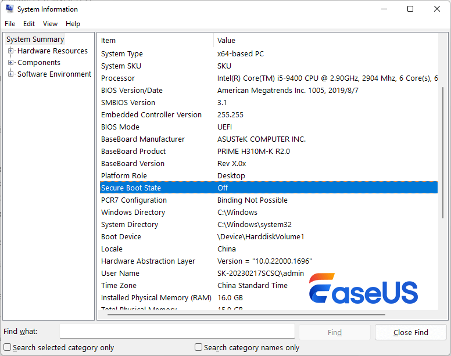
Task: Select the BIOS Mode row
Action: point(269,127)
